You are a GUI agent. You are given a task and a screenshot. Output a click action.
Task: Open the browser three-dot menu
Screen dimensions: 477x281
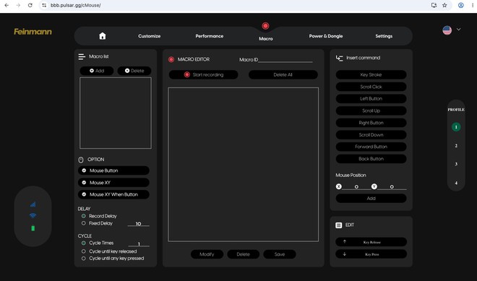pyautogui.click(x=473, y=5)
